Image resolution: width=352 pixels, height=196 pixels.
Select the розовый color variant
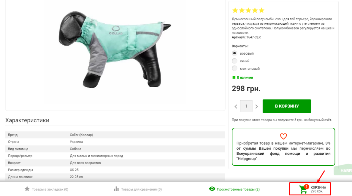coord(235,53)
